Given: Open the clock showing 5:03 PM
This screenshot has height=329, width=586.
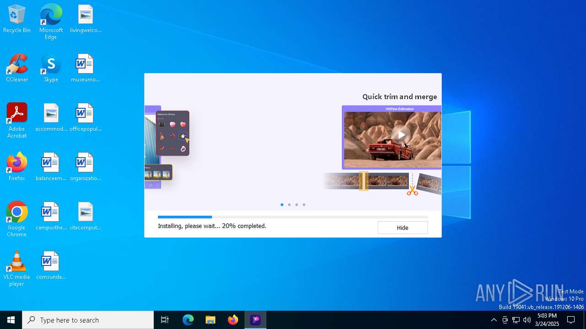Looking at the screenshot, I should point(547,320).
